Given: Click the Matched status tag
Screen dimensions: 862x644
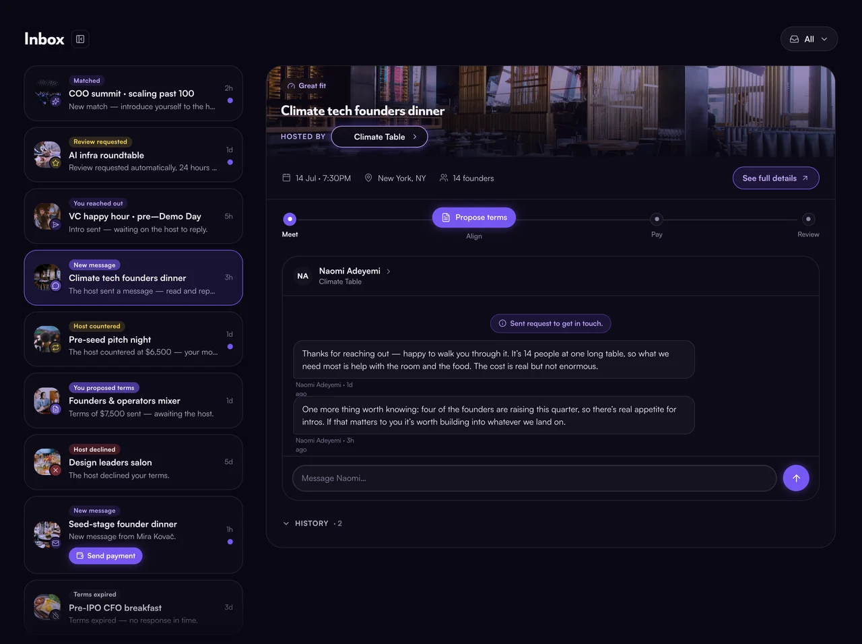Looking at the screenshot, I should coord(87,80).
